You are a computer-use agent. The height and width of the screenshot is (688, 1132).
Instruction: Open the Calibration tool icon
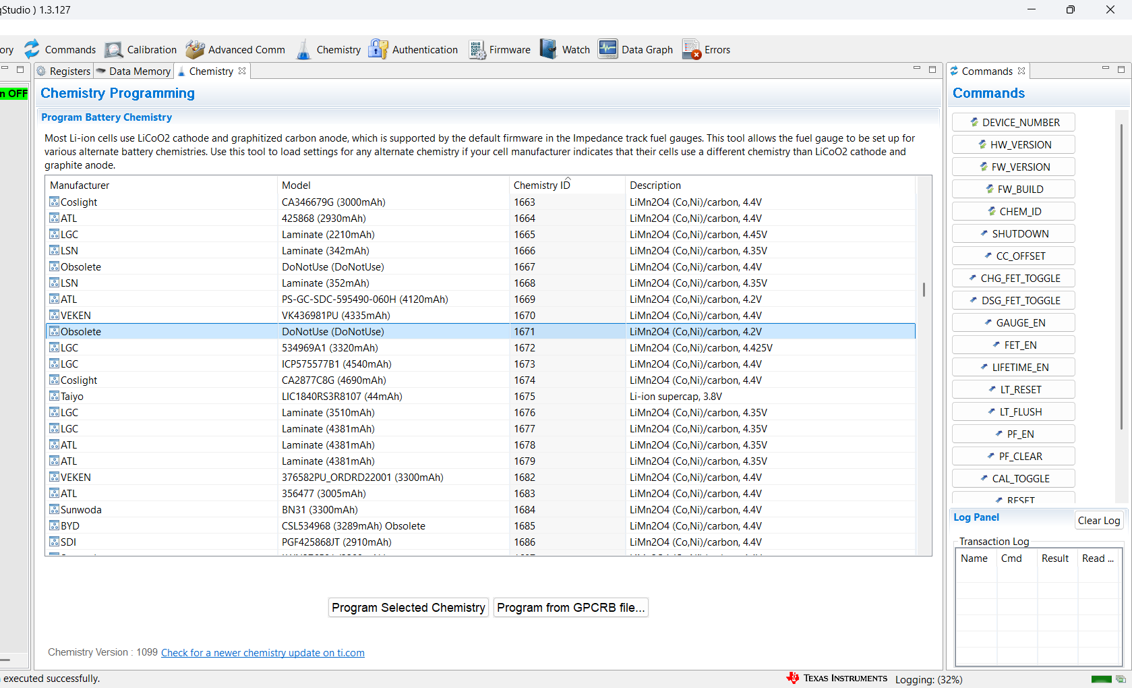[114, 49]
